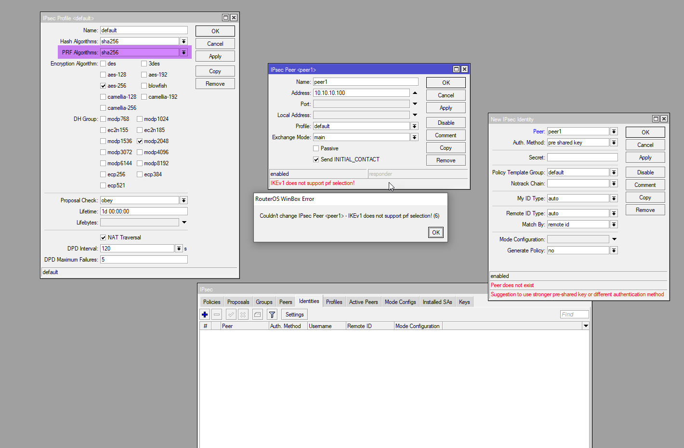Open the PRF Algorithms dropdown
The image size is (684, 448).
[184, 53]
